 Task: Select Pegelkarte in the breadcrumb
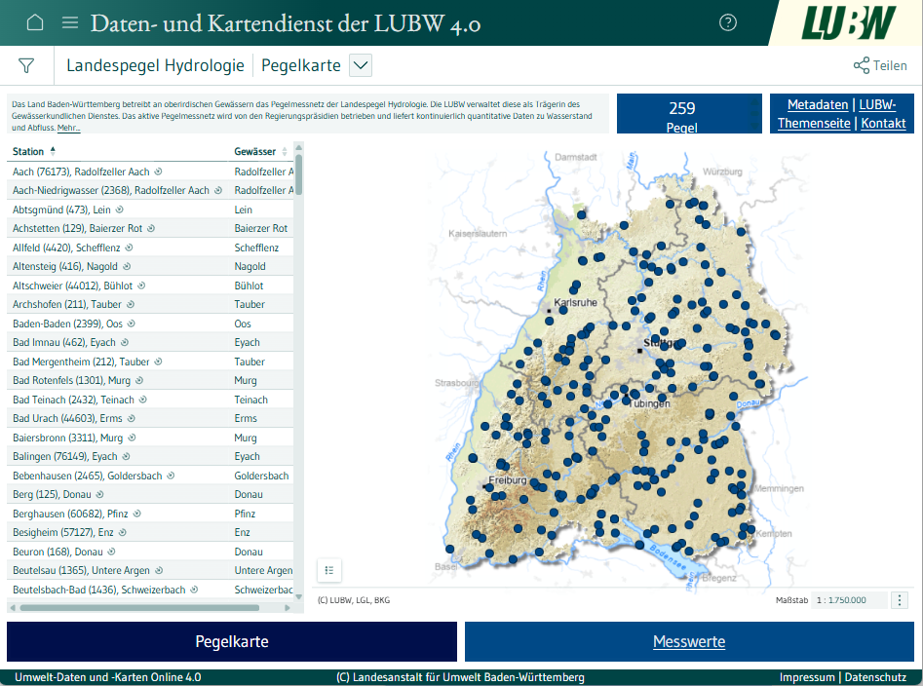click(x=301, y=65)
